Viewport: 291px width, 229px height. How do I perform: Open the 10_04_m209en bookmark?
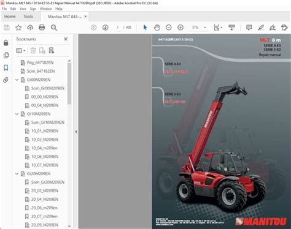[44, 148]
